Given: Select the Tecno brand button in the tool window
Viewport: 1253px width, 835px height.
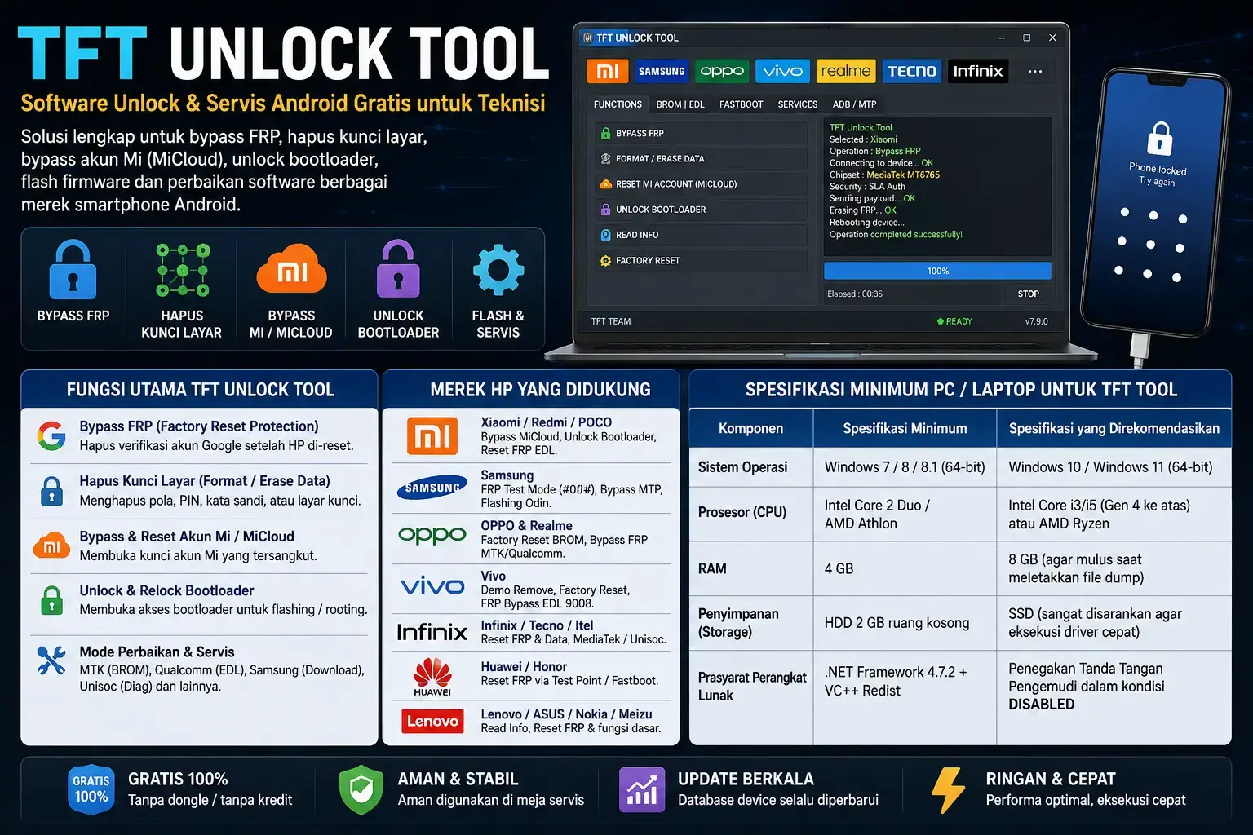Looking at the screenshot, I should click(912, 72).
